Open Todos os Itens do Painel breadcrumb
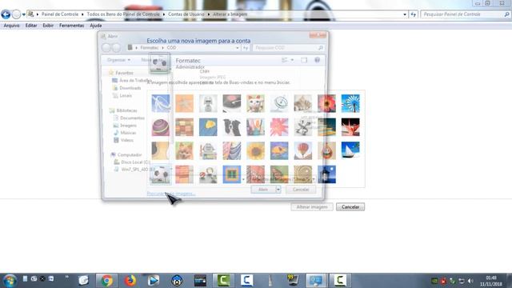The image size is (512, 288). [123, 14]
